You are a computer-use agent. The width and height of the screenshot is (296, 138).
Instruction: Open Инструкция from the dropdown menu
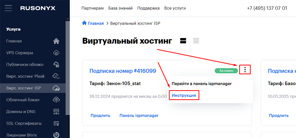(184, 95)
